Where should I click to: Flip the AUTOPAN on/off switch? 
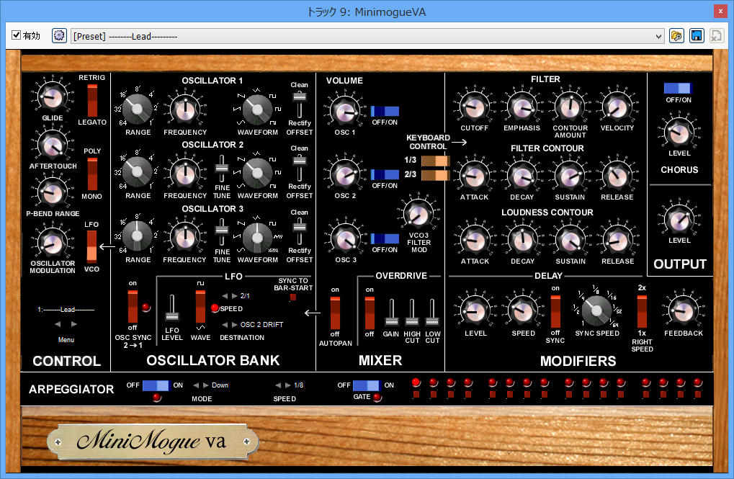point(335,313)
